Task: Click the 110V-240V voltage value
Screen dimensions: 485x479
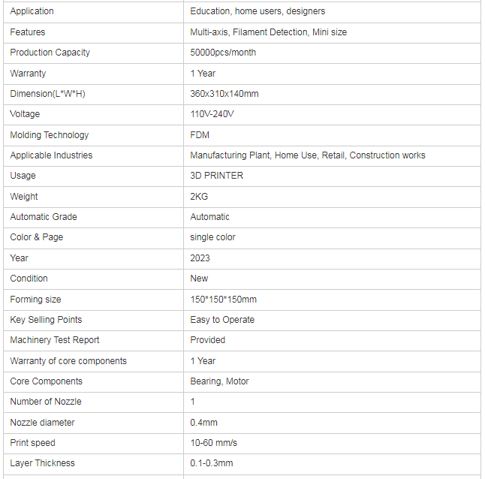Action: click(212, 114)
